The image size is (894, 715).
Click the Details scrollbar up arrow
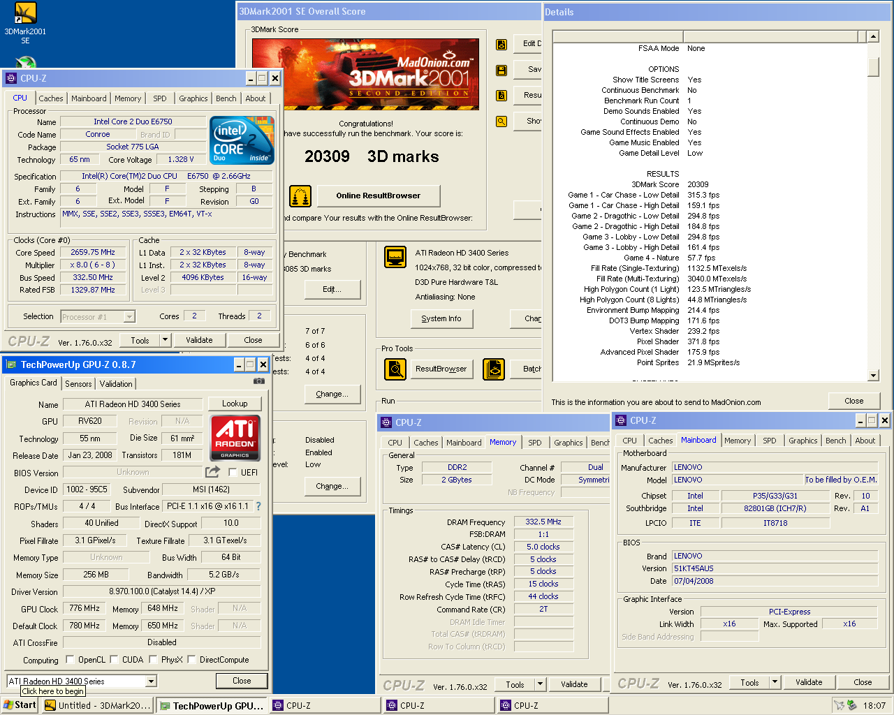(x=873, y=36)
